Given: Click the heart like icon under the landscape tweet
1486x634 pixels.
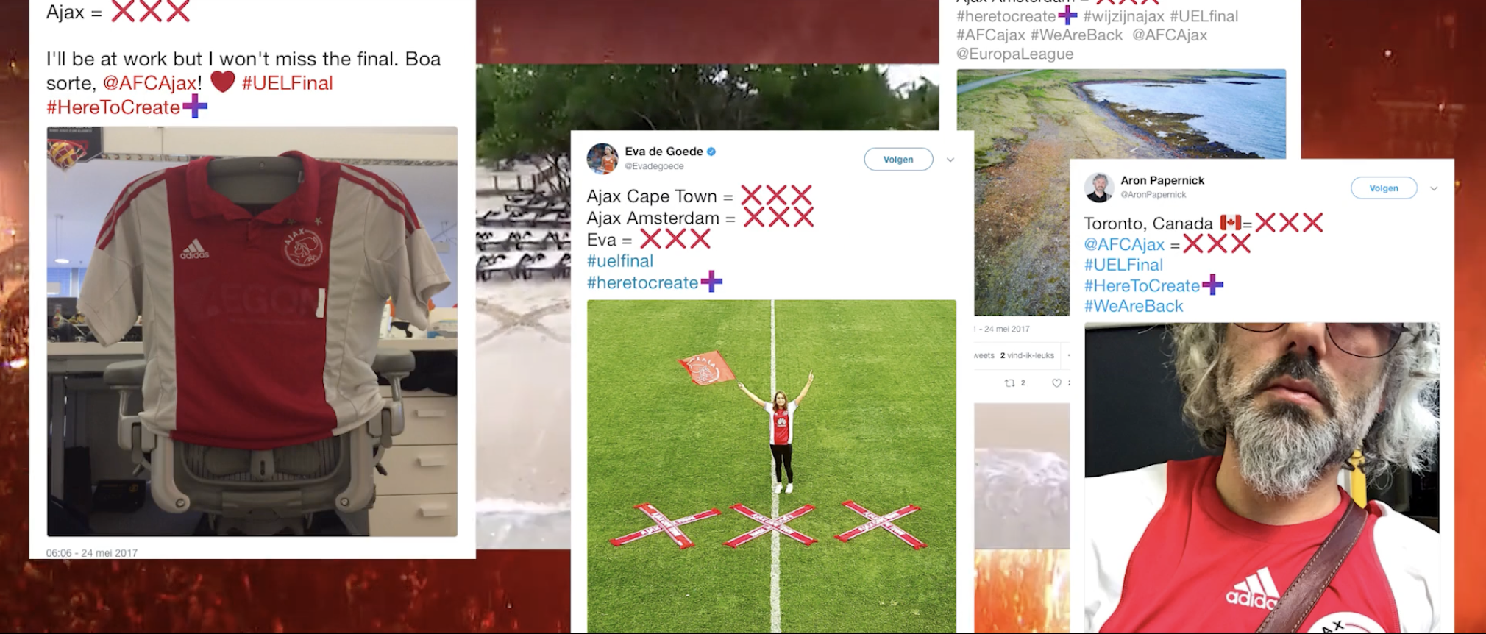Looking at the screenshot, I should (x=1056, y=383).
